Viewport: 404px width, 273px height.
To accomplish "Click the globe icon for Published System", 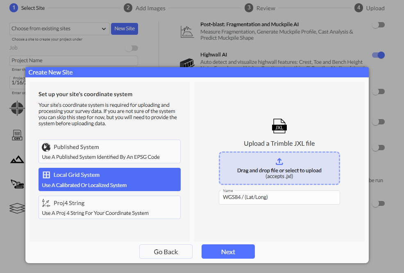I will [46, 147].
